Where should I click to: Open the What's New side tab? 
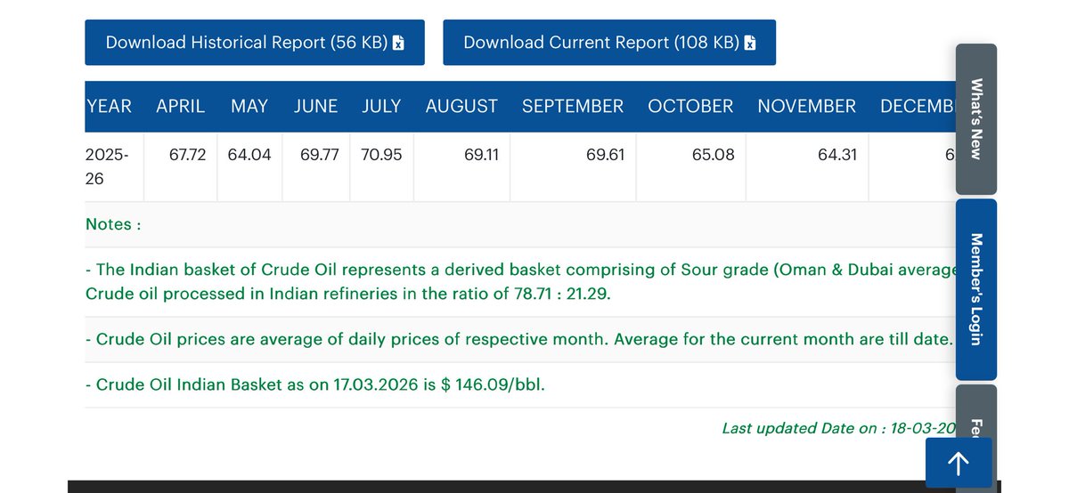click(x=975, y=119)
